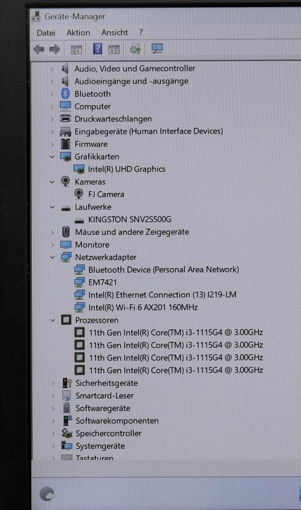The image size is (301, 510).
Task: Open the Ansicht menu
Action: 115,32
